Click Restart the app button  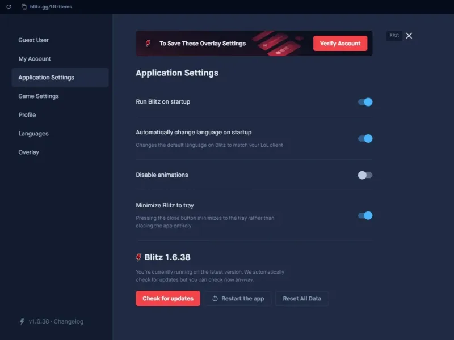[238, 299]
